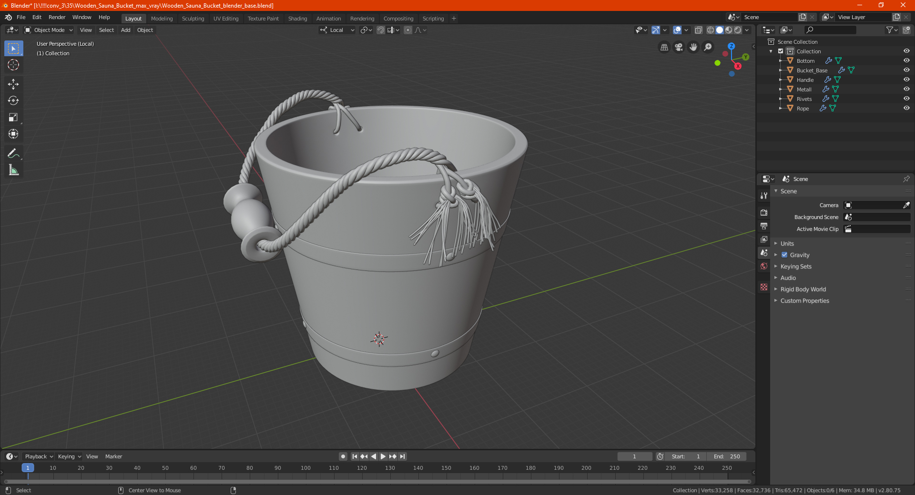The width and height of the screenshot is (915, 495).
Task: Open the Render properties tab
Action: point(764,212)
